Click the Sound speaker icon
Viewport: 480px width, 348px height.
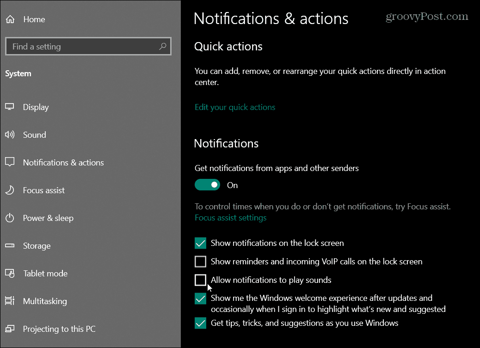coord(10,134)
